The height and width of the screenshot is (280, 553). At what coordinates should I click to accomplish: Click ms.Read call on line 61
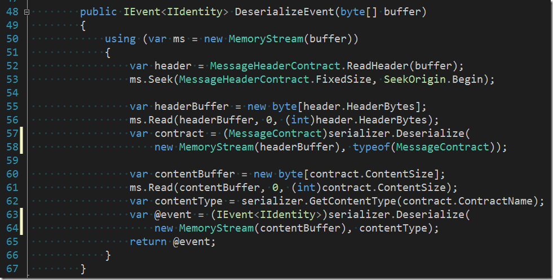point(151,188)
